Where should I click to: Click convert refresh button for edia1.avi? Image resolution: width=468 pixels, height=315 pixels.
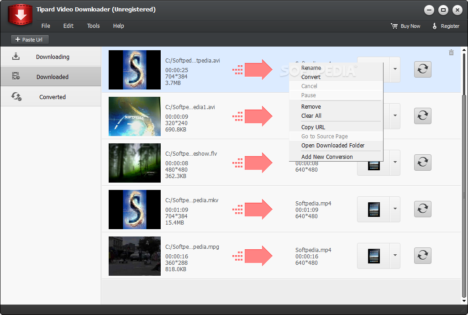point(423,116)
